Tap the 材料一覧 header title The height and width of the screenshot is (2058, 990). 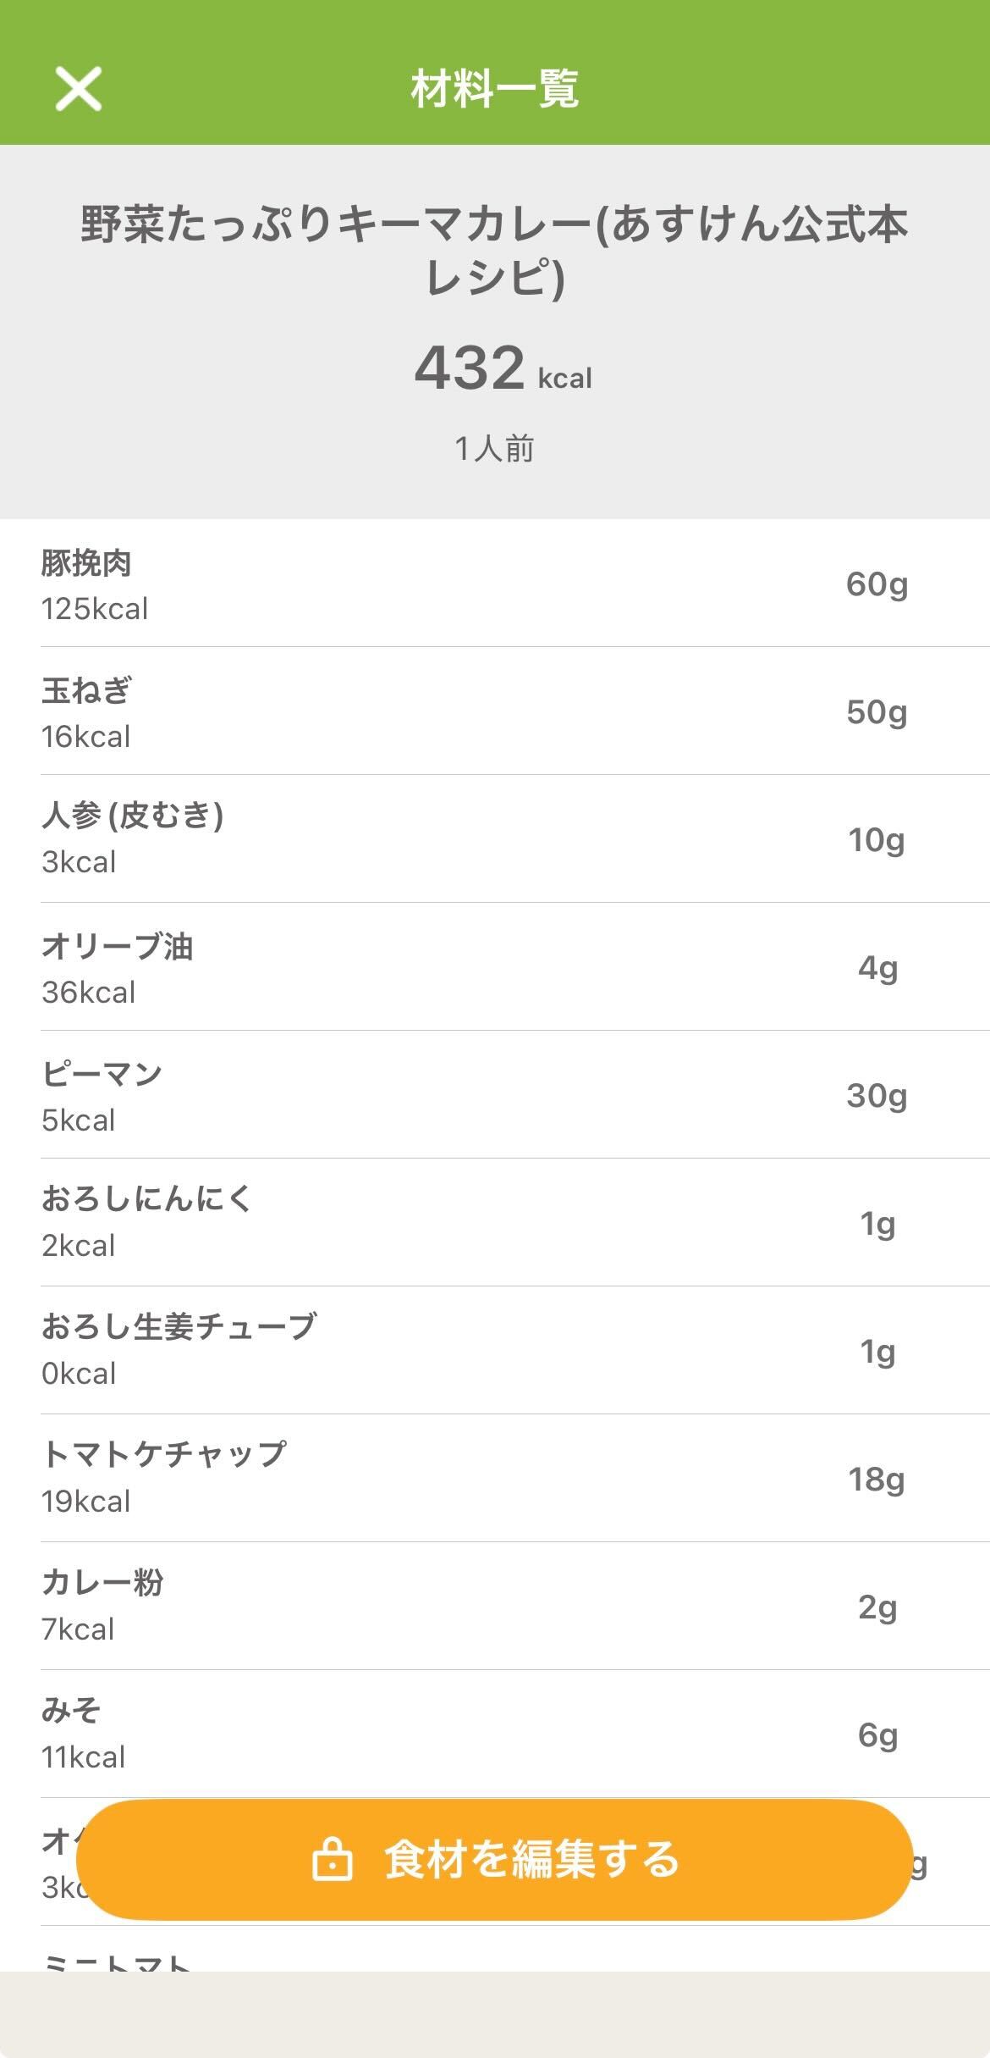(495, 89)
